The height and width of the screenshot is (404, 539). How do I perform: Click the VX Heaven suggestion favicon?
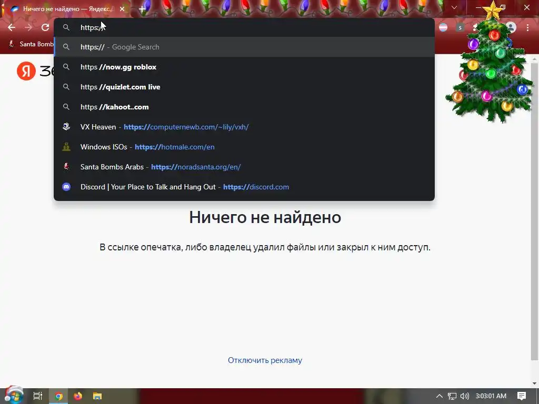(x=66, y=127)
